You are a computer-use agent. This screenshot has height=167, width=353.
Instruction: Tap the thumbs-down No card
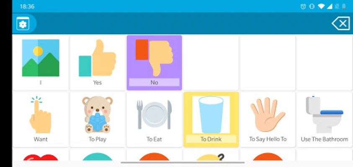click(154, 63)
